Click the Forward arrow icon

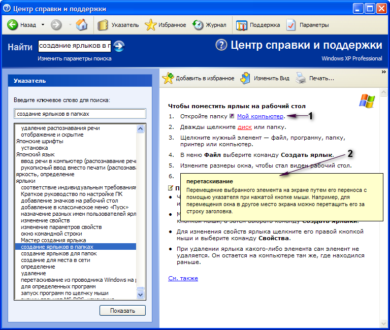click(56, 25)
